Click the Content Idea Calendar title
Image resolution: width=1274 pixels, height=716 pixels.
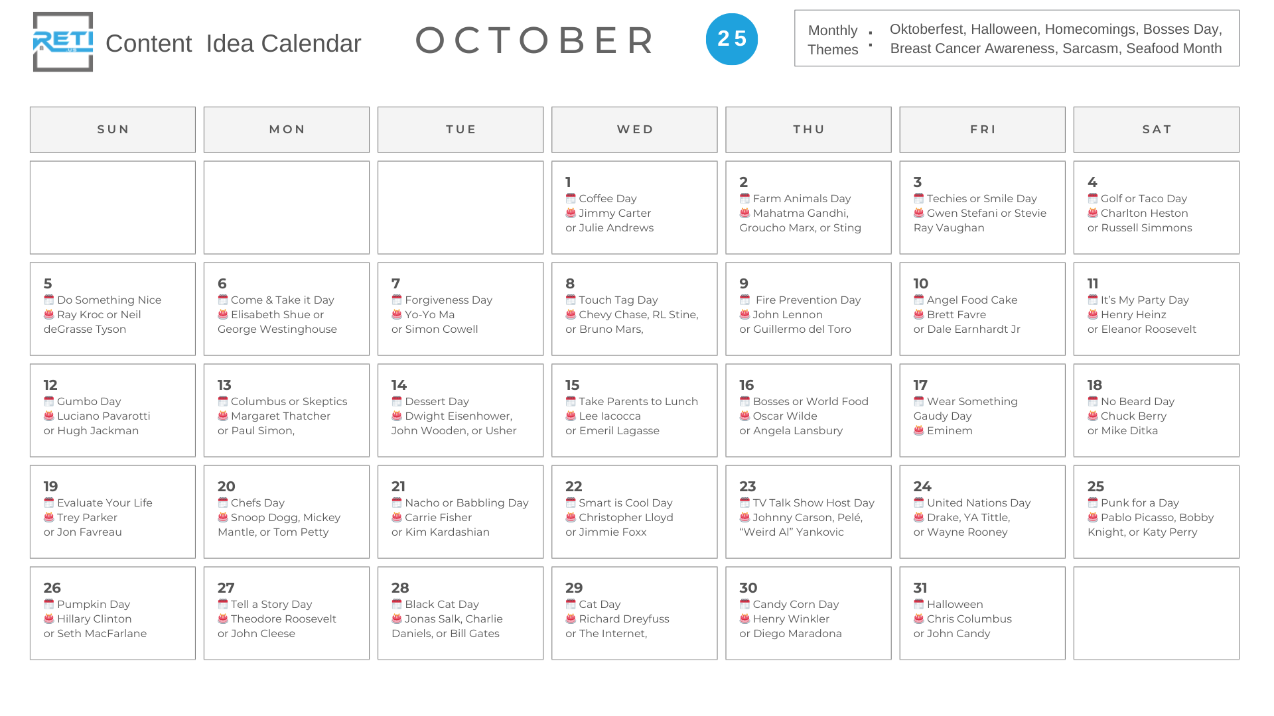pyautogui.click(x=233, y=43)
